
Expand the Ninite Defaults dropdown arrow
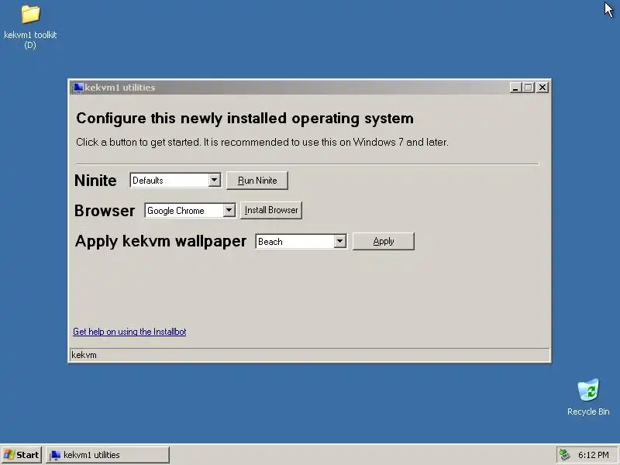(215, 181)
